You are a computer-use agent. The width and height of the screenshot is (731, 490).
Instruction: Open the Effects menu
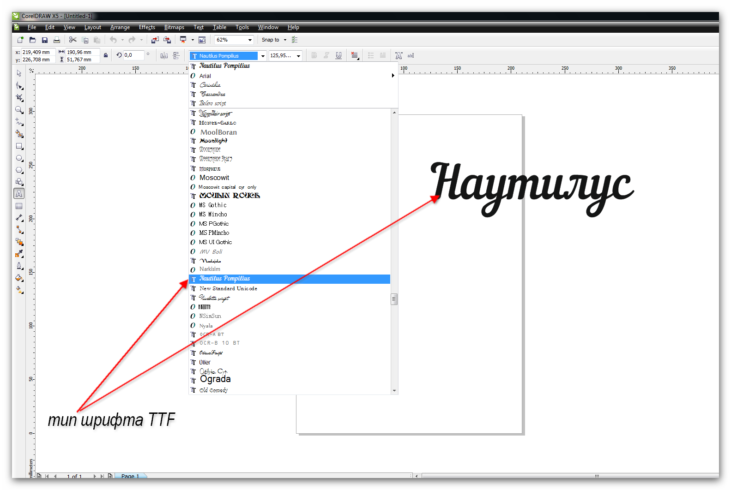click(147, 27)
